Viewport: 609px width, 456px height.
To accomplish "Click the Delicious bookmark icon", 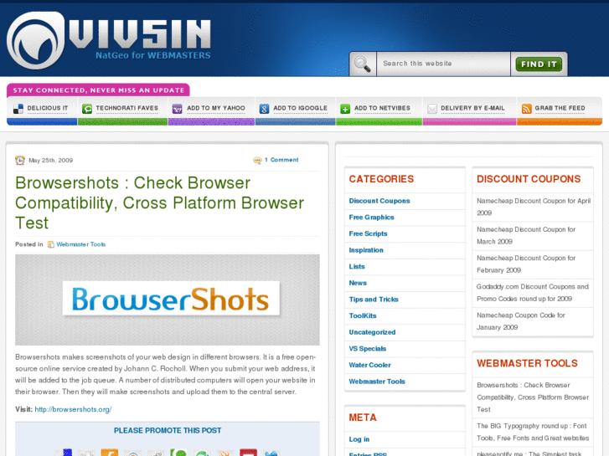I will pyautogui.click(x=18, y=109).
